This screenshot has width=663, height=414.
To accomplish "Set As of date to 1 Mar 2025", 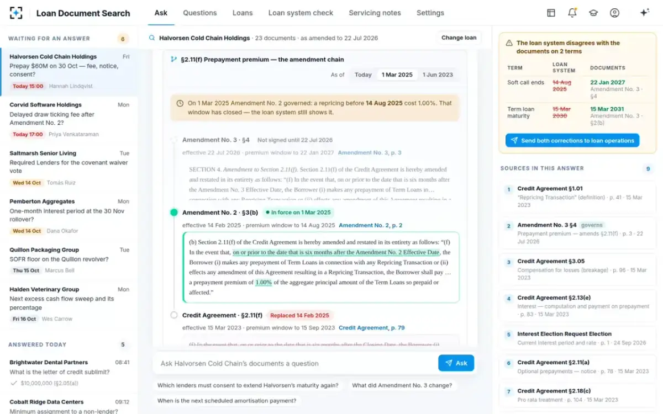I will click(397, 75).
